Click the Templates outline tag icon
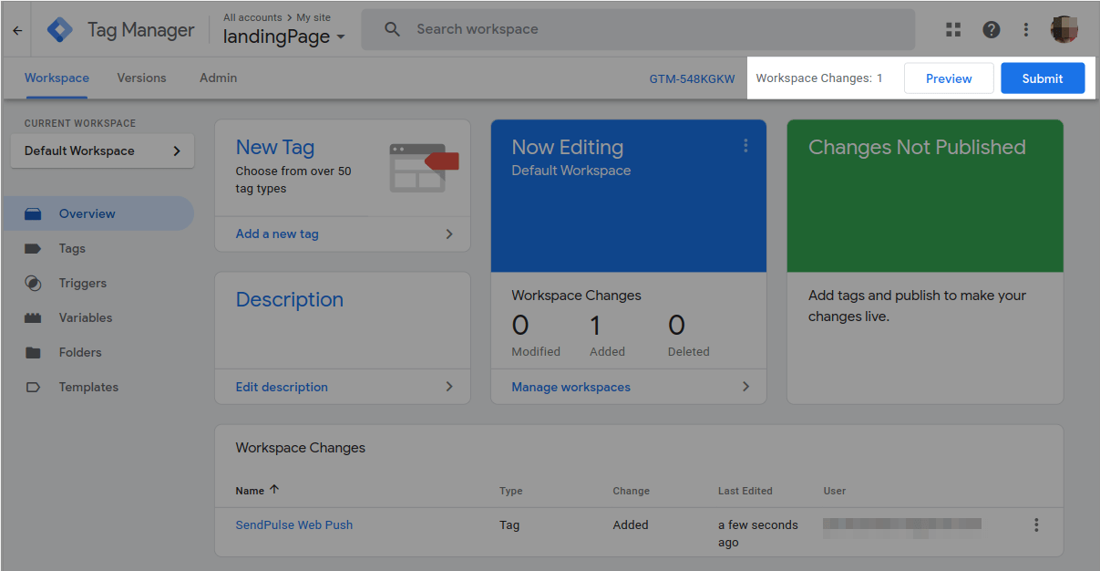 click(x=33, y=388)
